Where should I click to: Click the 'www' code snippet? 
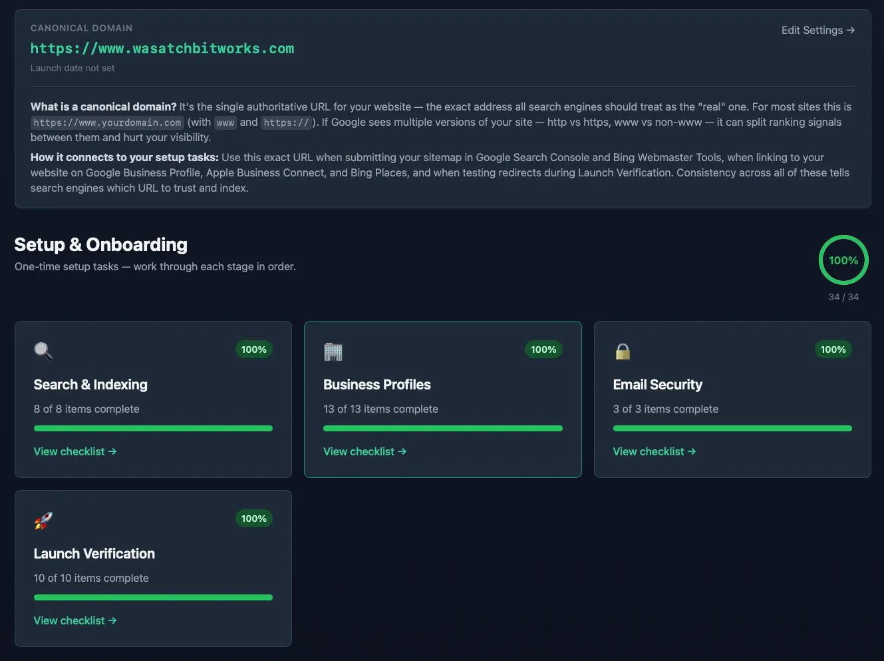click(x=225, y=122)
